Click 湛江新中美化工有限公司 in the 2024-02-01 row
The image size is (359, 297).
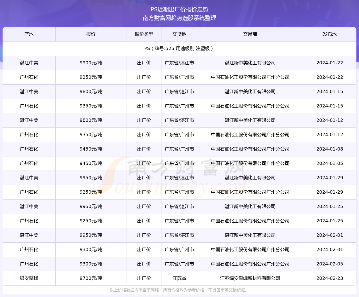point(250,235)
